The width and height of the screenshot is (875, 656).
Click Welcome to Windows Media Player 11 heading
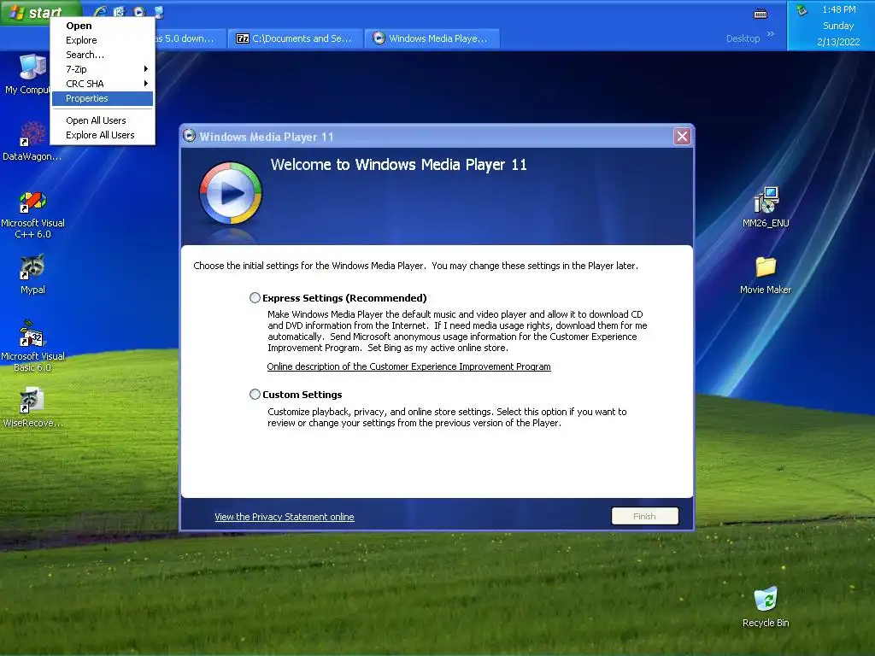[x=398, y=165]
